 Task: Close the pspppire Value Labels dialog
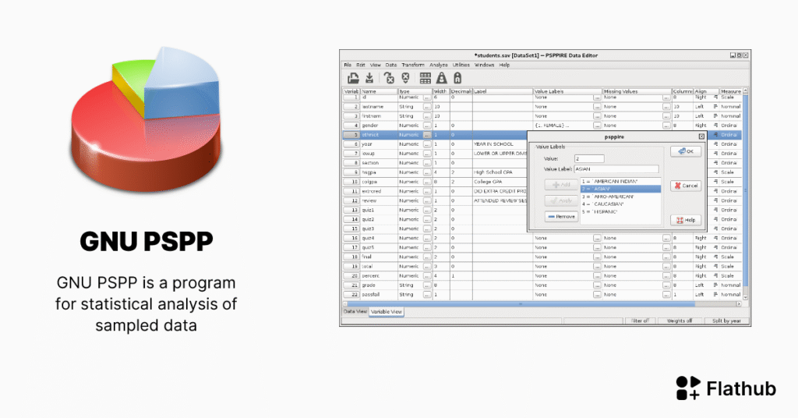point(701,136)
